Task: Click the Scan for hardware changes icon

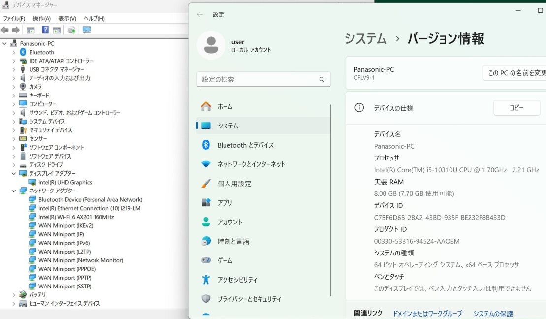Action: point(86,30)
